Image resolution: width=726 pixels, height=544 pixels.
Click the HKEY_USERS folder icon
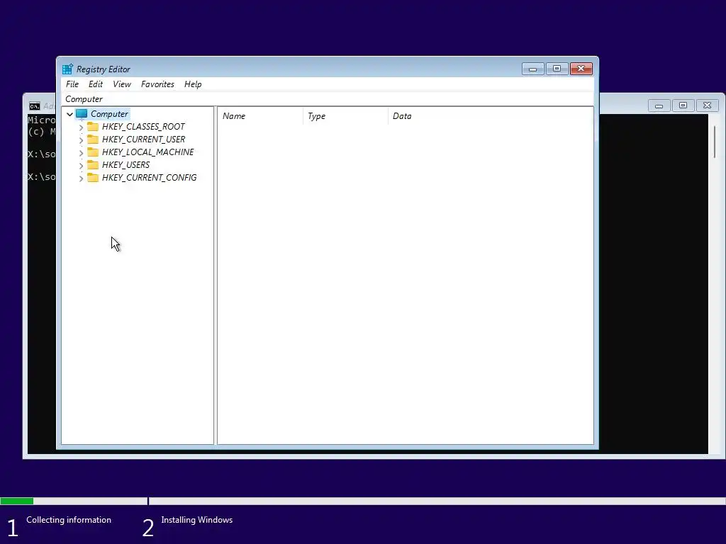coord(93,164)
